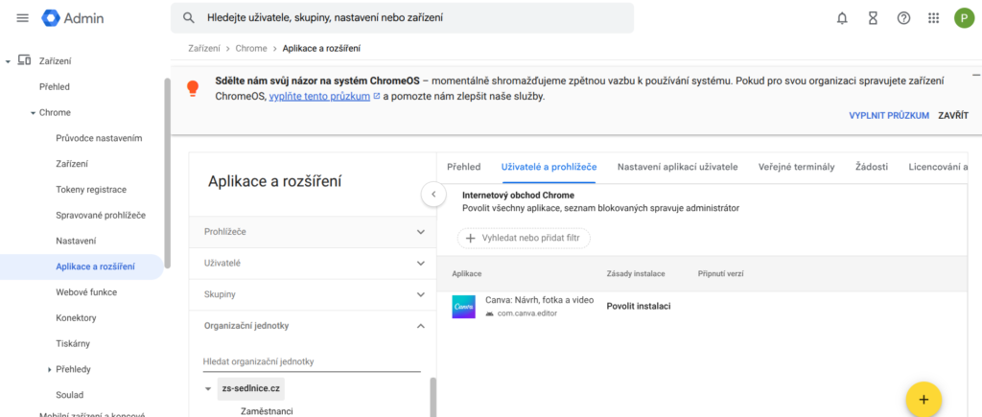Viewport: 982px width, 417px height.
Task: Collapse the Organizační jednotky section
Action: [x=420, y=326]
